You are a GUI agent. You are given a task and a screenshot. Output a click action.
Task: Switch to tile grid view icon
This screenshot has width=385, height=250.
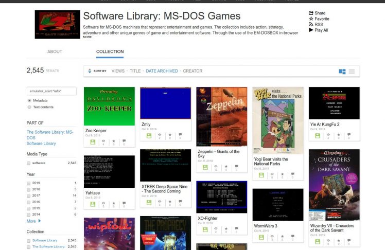pyautogui.click(x=342, y=71)
